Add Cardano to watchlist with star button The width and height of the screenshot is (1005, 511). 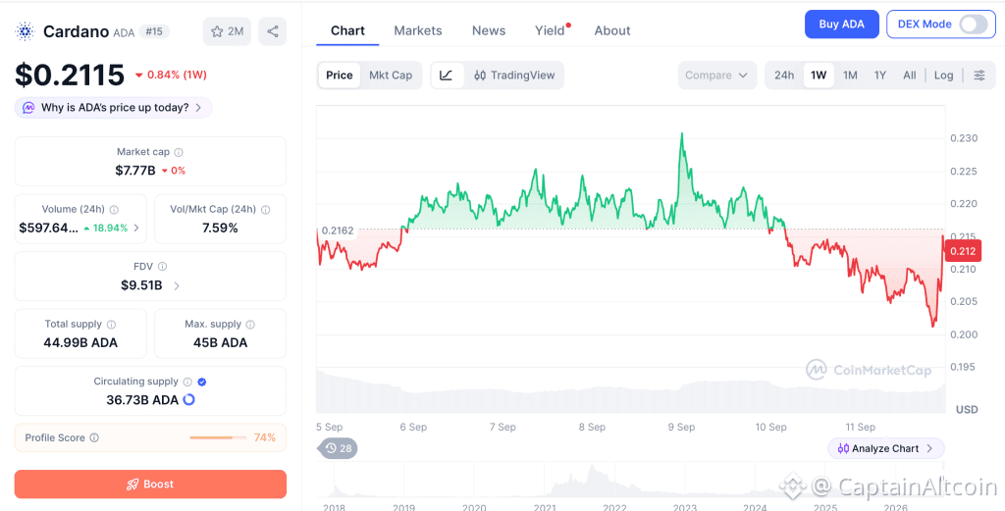coord(227,31)
